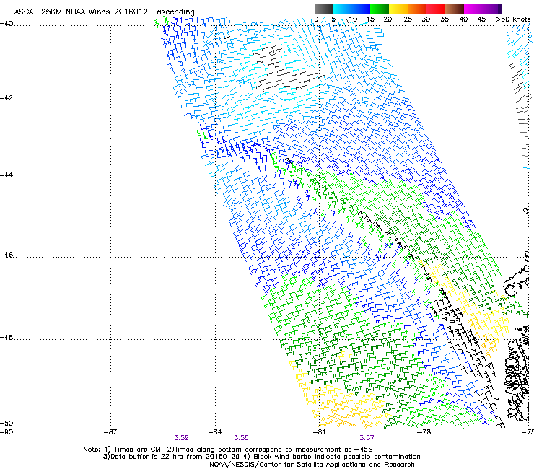Click the brown 35-40 knots legend swatch
The image size is (534, 469).
(x=455, y=9)
